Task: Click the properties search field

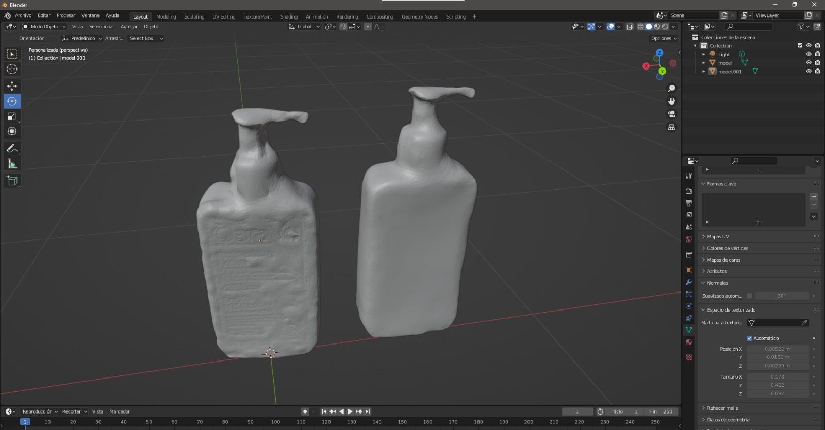Action: [754, 161]
